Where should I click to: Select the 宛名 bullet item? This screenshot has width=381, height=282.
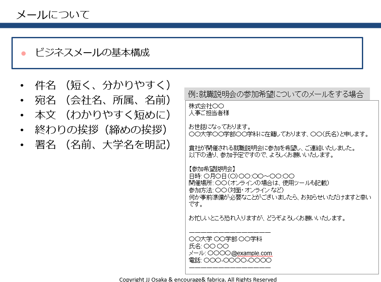click(102, 100)
